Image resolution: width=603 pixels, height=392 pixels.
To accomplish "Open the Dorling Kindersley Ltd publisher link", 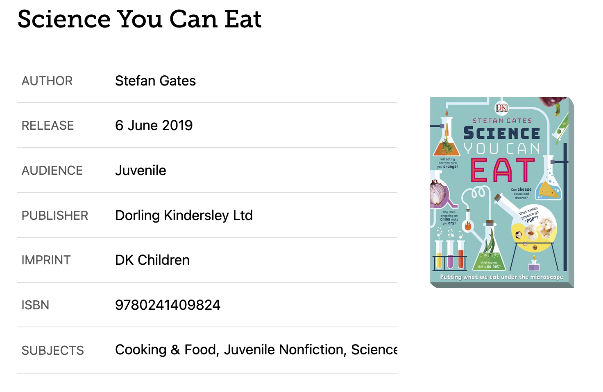I will (x=184, y=215).
